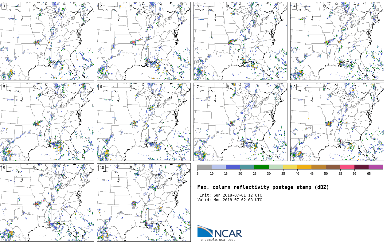
Task: Click the dark green 25-30 dBZ swatch
Action: click(x=261, y=167)
